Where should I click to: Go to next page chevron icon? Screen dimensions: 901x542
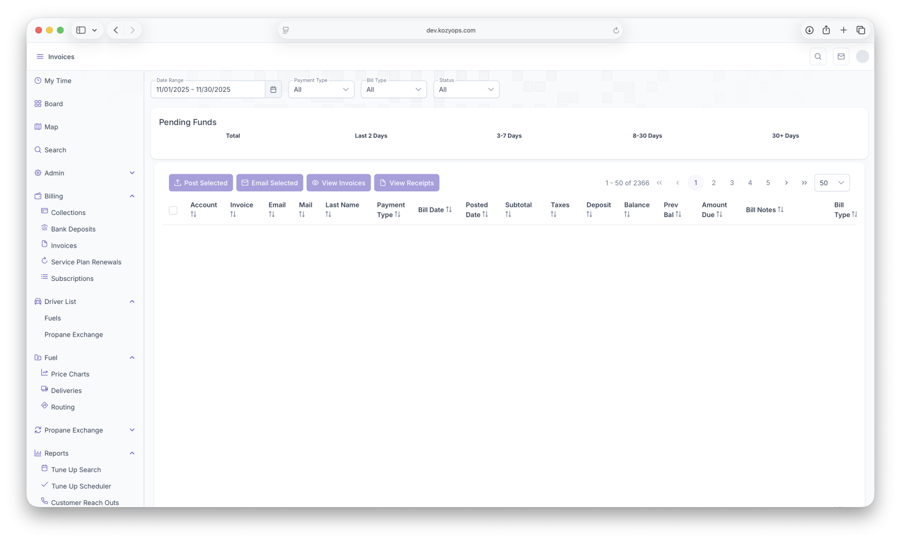(786, 183)
